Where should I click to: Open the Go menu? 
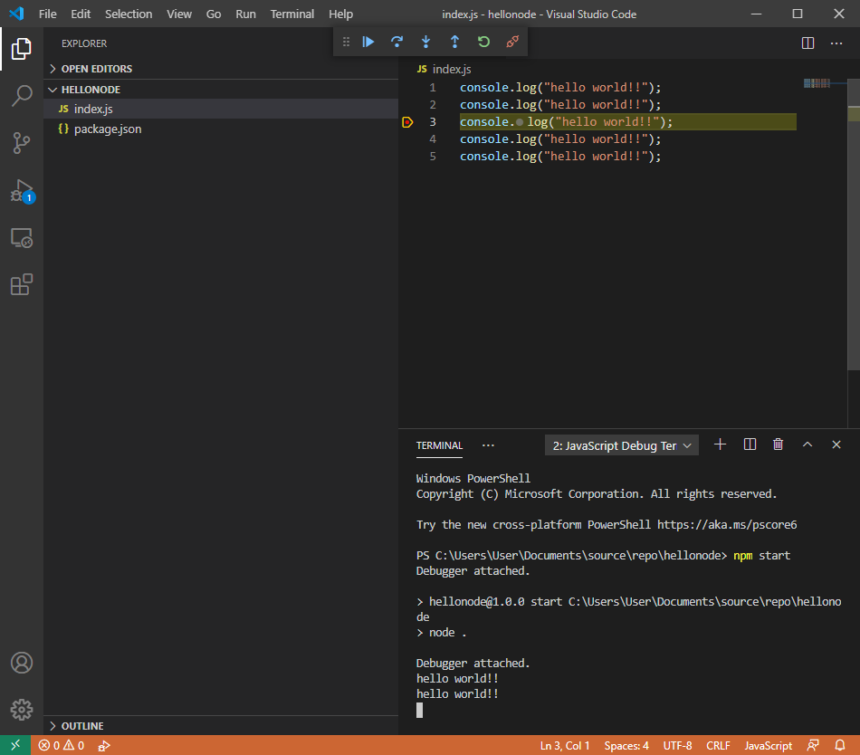click(x=214, y=14)
